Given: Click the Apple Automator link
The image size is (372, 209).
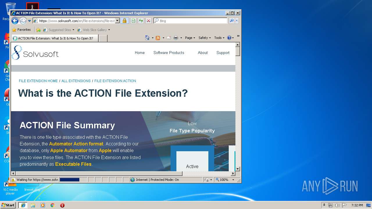Looking at the screenshot, I should [x=69, y=150].
